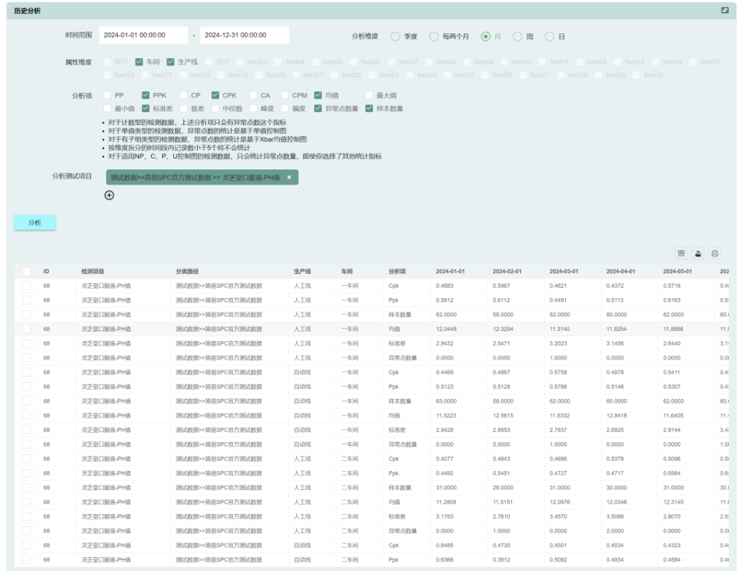Tick the select-all checkbox in the table header

(x=26, y=271)
